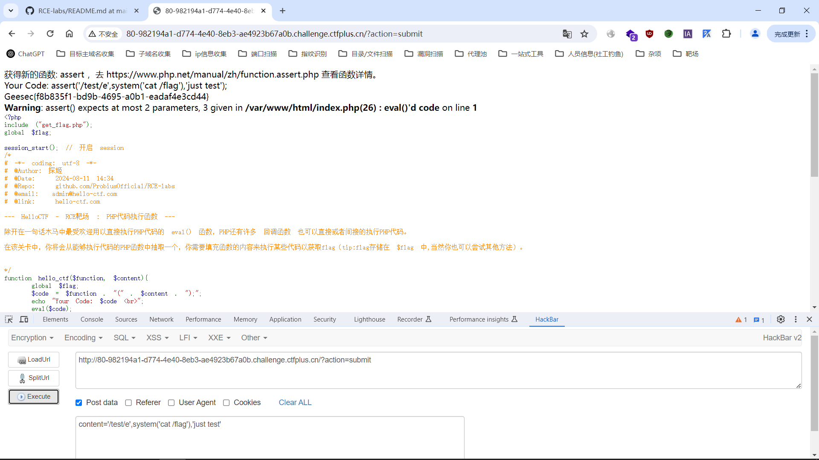This screenshot has width=819, height=460.
Task: Enable the Cookies checkbox
Action: click(227, 403)
